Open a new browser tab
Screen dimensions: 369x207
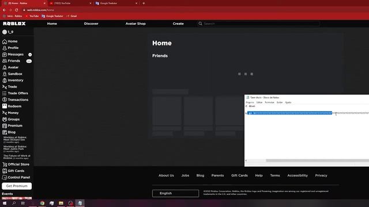coord(144,3)
